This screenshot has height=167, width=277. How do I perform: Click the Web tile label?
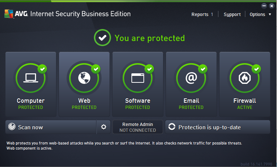84,101
